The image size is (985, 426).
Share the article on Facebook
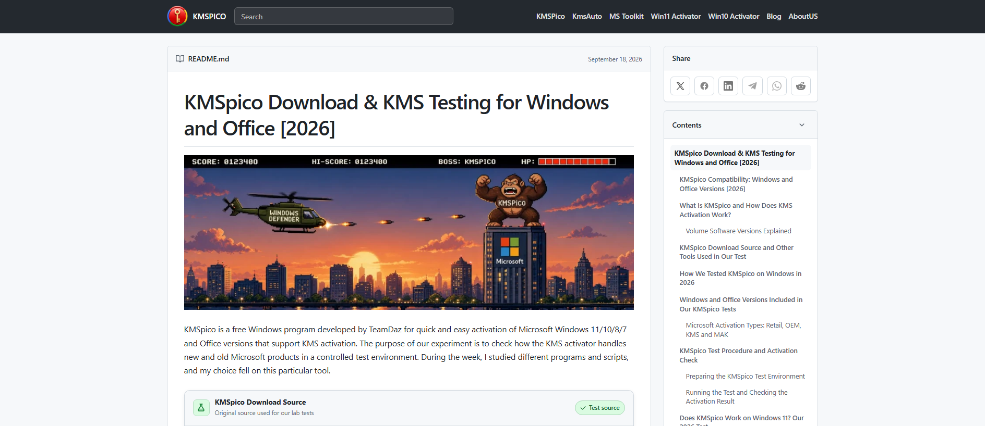704,86
